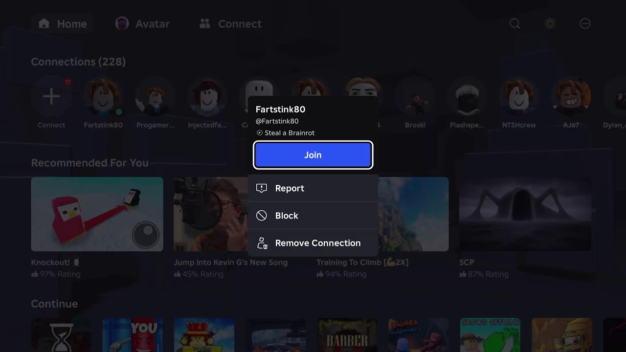Select Fartstink80 avatar in connections

tap(103, 96)
